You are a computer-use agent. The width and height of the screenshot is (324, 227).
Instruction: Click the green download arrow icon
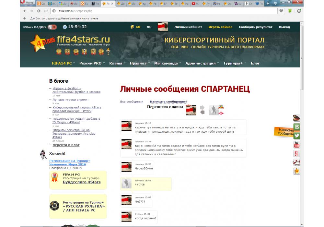(x=290, y=11)
